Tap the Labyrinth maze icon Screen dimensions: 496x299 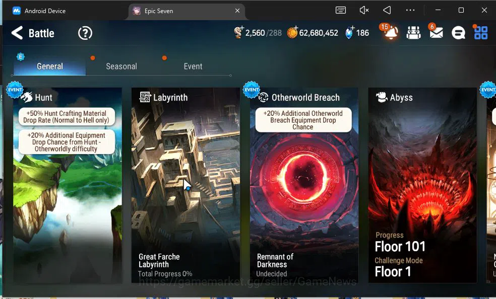click(x=145, y=97)
